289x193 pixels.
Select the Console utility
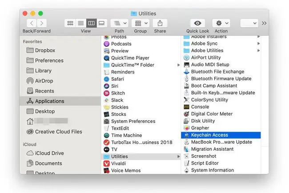point(221,107)
